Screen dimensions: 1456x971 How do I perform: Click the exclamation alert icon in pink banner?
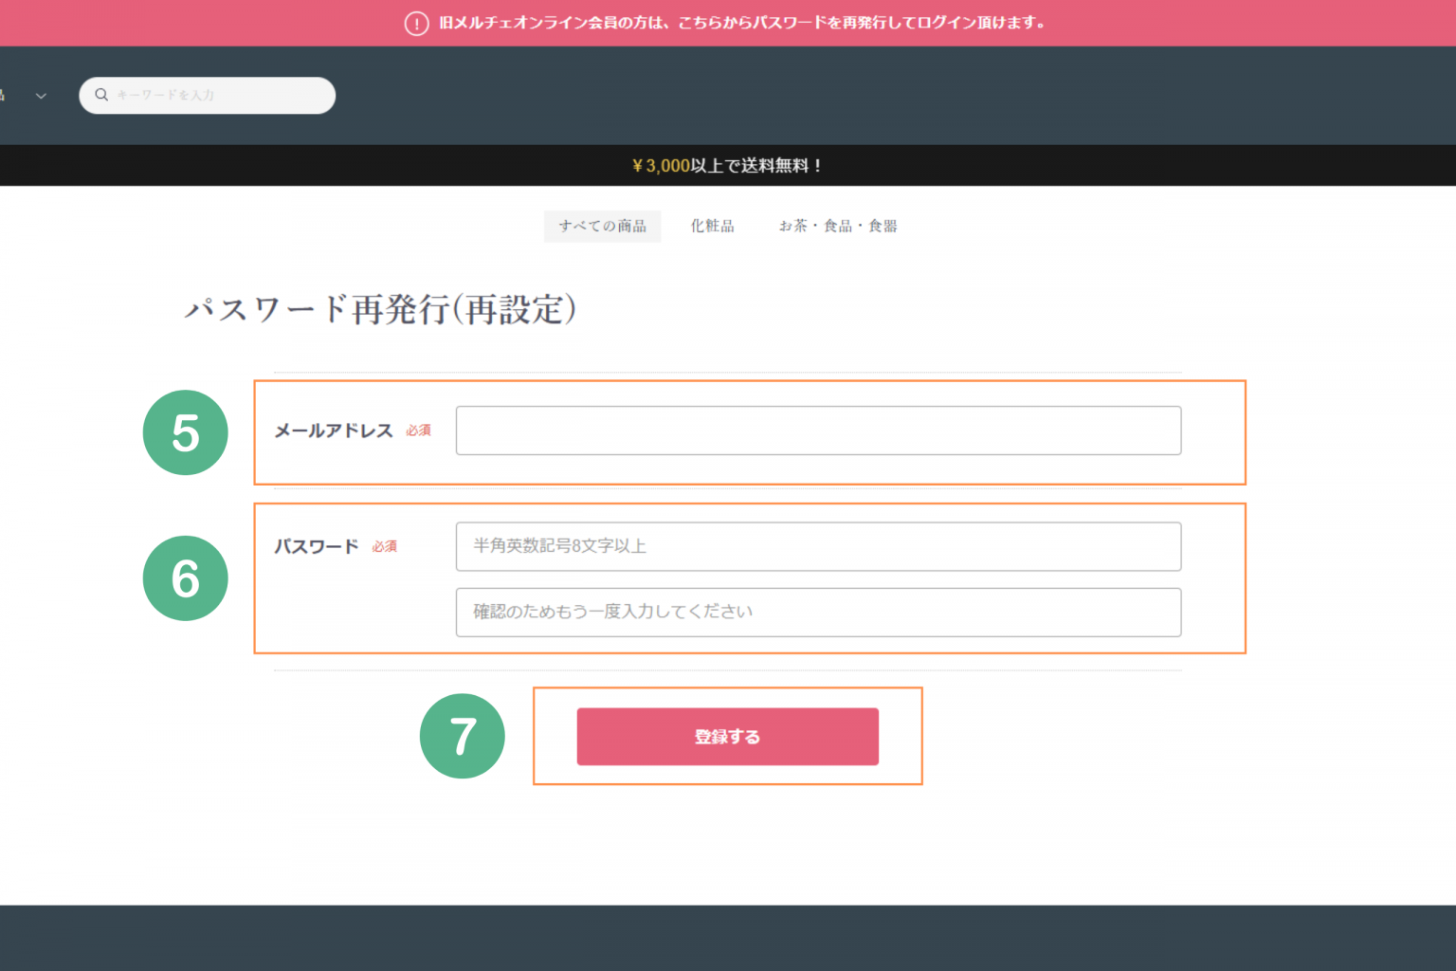point(416,23)
